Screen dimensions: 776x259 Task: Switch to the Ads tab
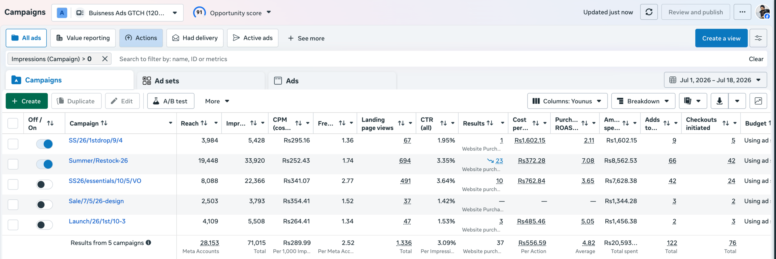332,81
